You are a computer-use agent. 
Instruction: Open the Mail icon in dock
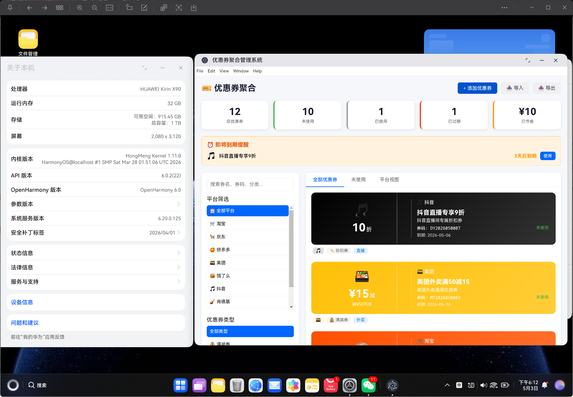tap(275, 385)
